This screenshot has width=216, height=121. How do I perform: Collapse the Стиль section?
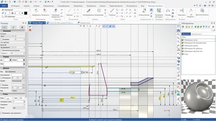1,94
